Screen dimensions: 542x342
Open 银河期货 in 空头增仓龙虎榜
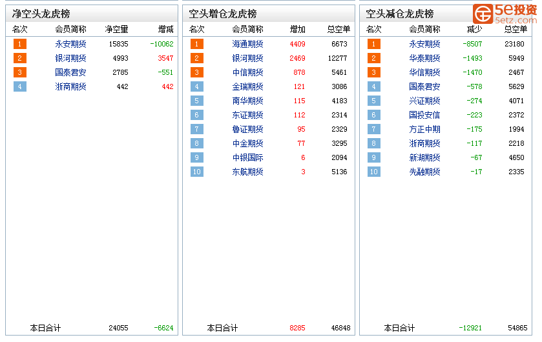pyautogui.click(x=247, y=58)
